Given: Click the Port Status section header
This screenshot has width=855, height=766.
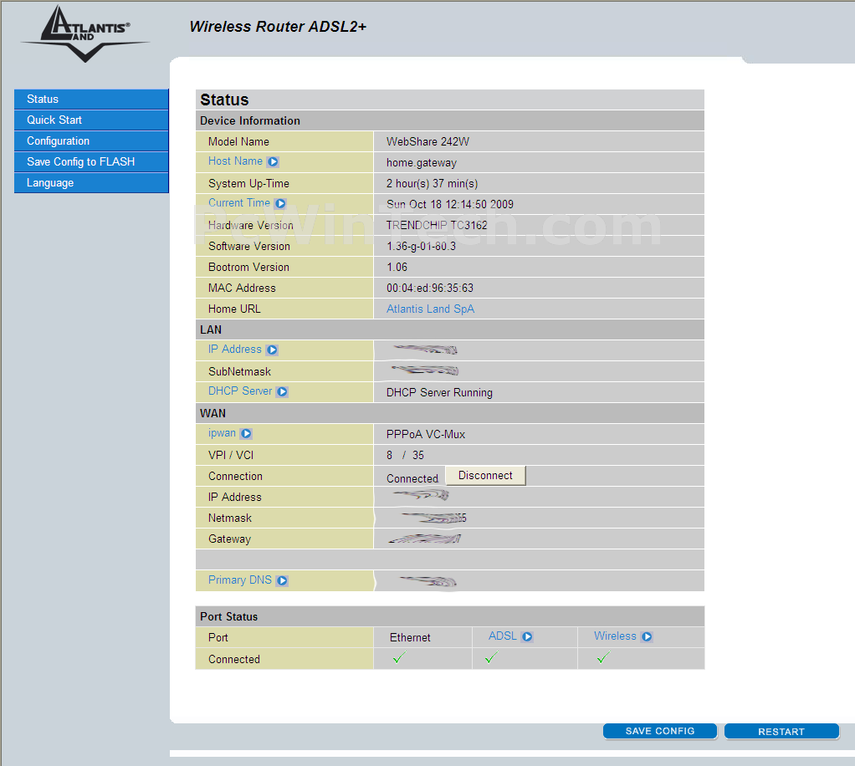Looking at the screenshot, I should coord(450,616).
